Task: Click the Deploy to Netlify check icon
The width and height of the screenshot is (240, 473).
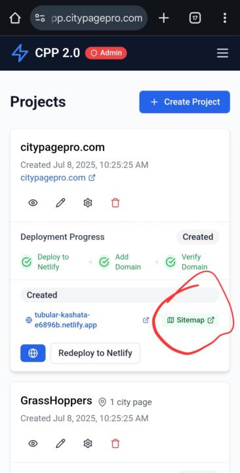Action: (x=27, y=262)
